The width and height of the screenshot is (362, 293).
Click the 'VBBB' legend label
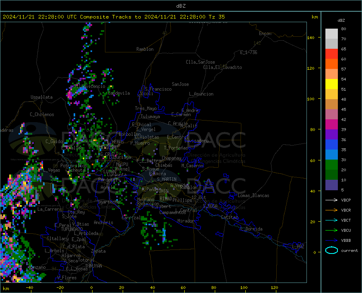[346, 241]
